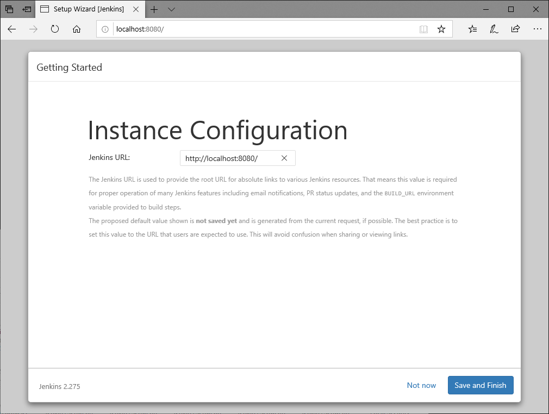
Task: Open the tab list dropdown chevron
Action: 171,9
